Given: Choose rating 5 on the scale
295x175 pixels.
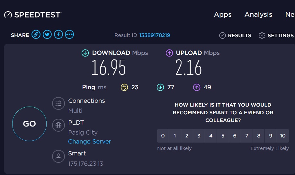Looking at the screenshot, I should point(223,136).
